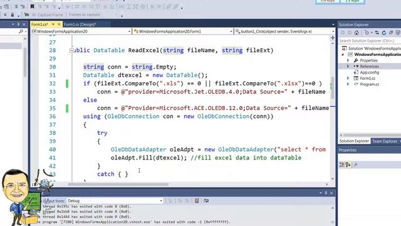
Task: Click 'ReadExcel' method name on line 28
Action: click(x=143, y=50)
